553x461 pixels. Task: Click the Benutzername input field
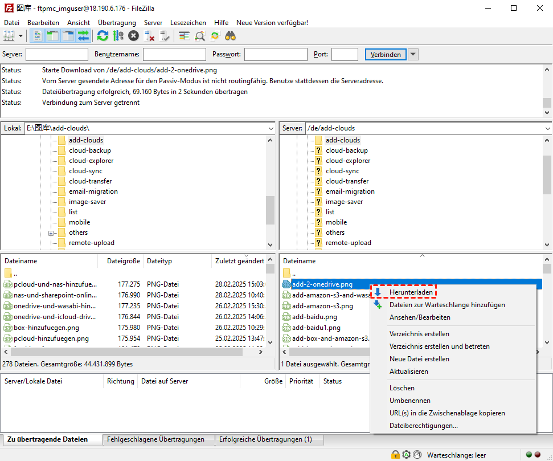tap(174, 55)
